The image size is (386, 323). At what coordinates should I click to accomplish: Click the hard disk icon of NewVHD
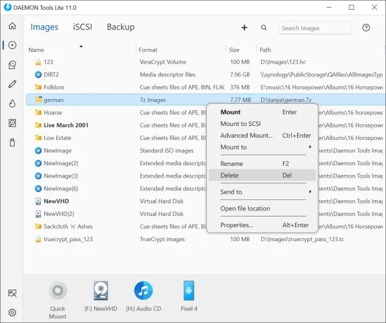click(x=38, y=201)
